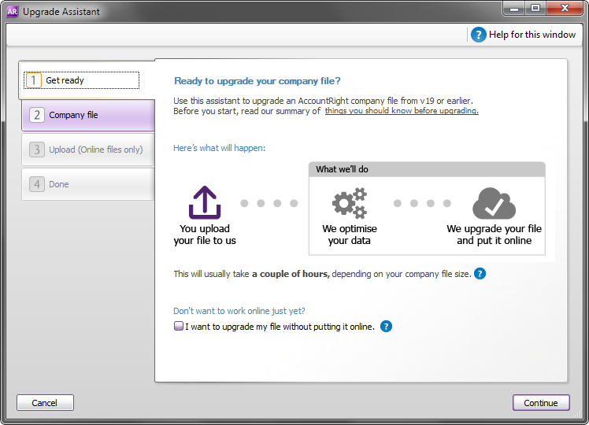The height and width of the screenshot is (425, 589).
Task: Click the AR application icon in title bar
Action: point(12,12)
